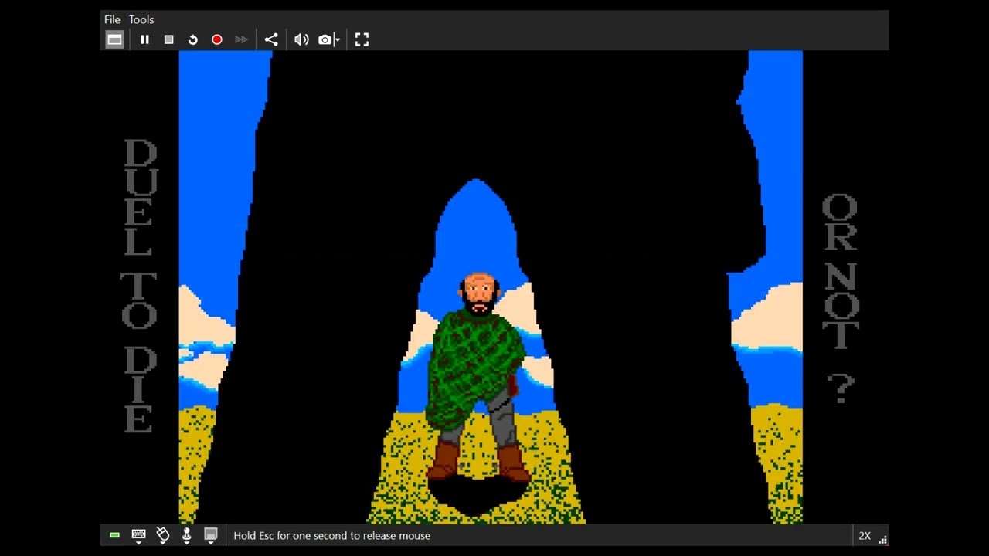Toggle the window view mode button
The image size is (989, 556).
(x=114, y=39)
